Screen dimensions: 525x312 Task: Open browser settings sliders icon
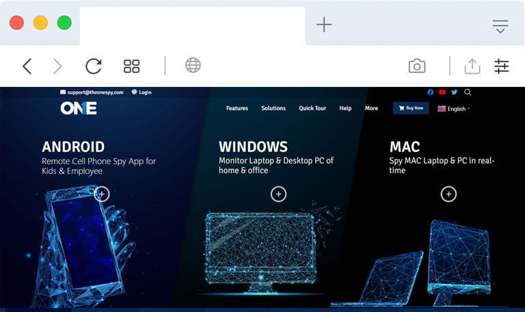coord(501,66)
